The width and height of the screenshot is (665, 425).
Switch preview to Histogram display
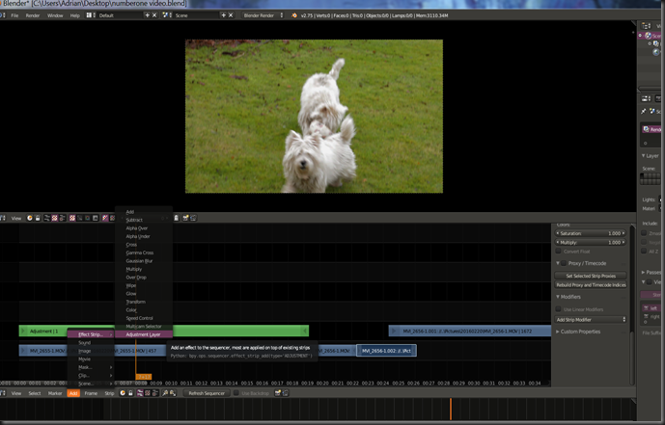tap(95, 218)
